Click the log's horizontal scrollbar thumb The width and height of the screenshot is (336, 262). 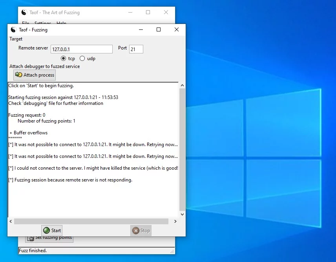91,222
